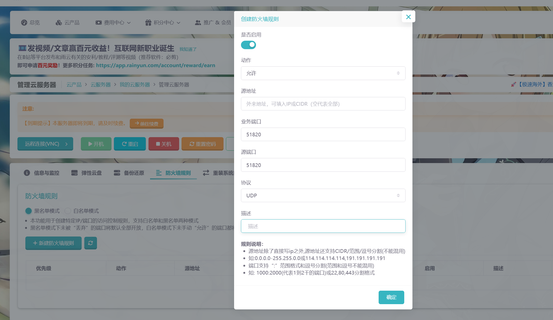
Task: Open the 动作 dropdown showing 允许
Action: [x=323, y=73]
